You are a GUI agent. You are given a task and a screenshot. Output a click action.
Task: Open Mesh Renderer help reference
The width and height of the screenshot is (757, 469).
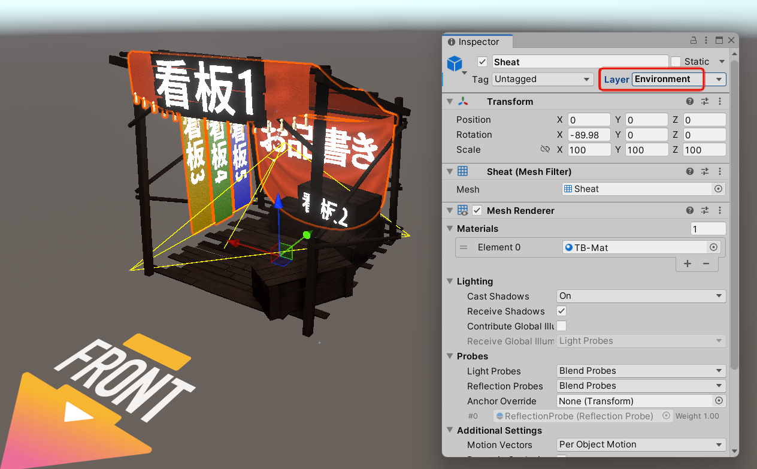point(690,211)
